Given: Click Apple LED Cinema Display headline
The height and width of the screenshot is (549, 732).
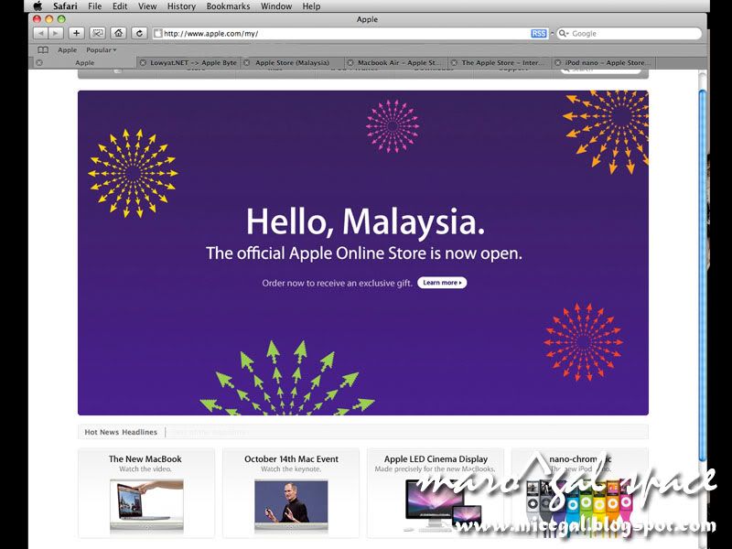Looking at the screenshot, I should [436, 459].
